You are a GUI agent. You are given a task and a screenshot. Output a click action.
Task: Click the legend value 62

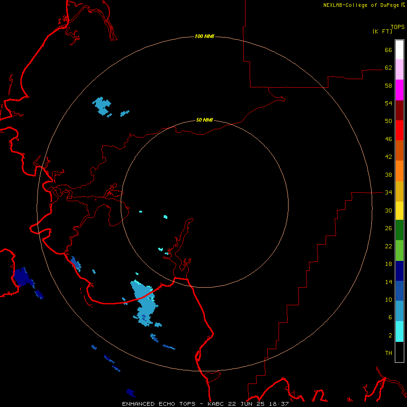click(388, 68)
